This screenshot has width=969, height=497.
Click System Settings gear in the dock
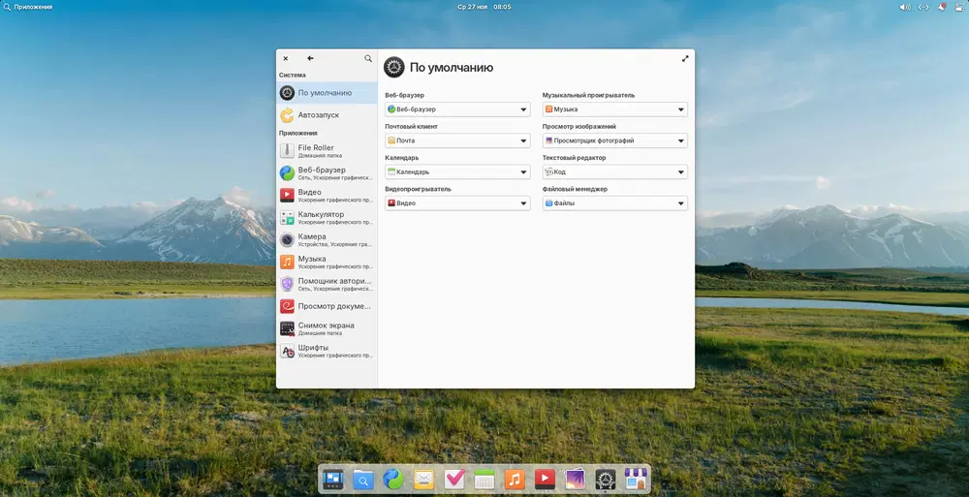coord(606,479)
